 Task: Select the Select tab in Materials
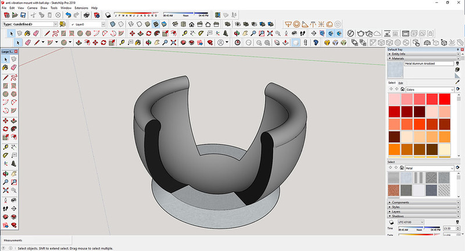tap(392, 83)
